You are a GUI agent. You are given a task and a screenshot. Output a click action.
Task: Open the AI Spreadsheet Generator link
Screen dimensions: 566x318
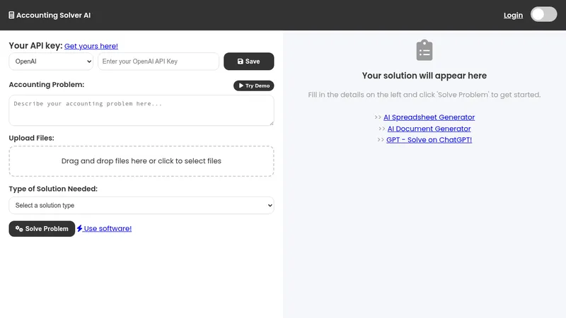[429, 117]
